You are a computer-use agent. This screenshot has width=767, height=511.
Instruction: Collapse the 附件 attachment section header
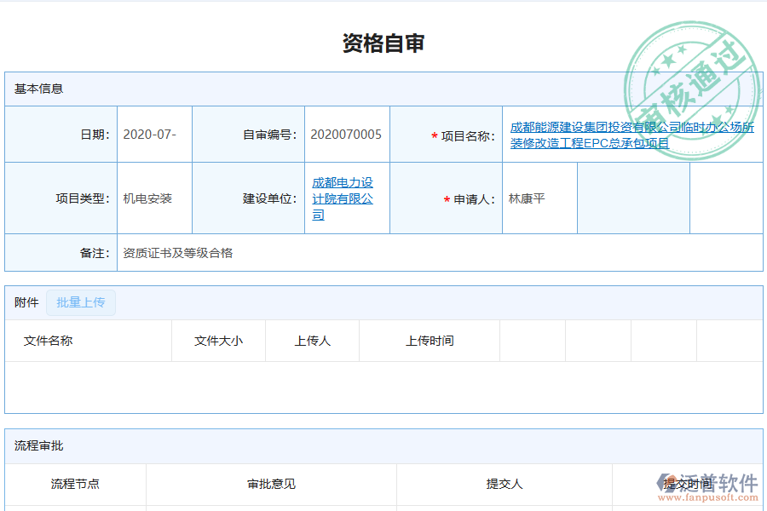26,302
